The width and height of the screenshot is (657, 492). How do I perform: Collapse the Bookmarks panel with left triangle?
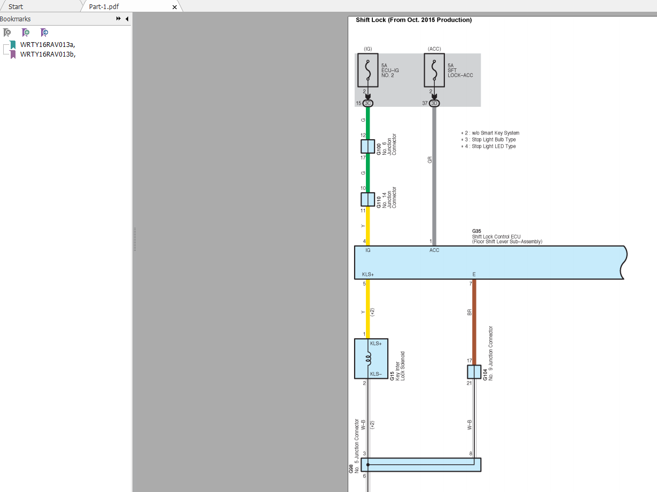click(127, 19)
